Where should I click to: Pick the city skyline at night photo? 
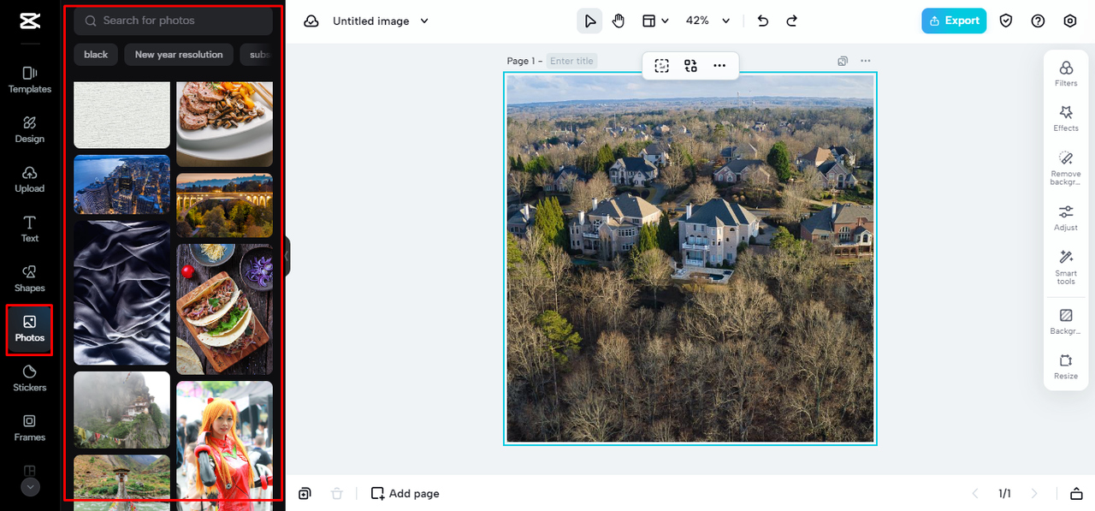click(121, 184)
